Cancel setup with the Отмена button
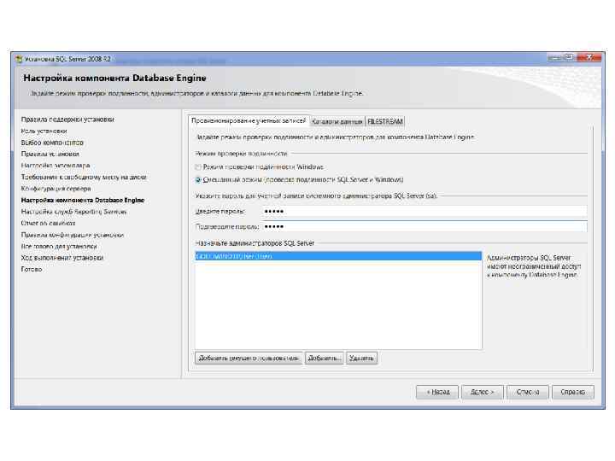The image size is (615, 461). 528,392
